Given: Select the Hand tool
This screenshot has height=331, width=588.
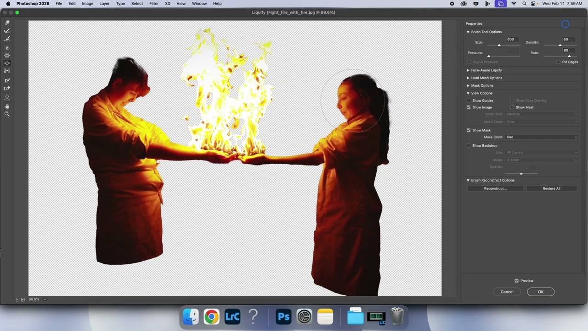Looking at the screenshot, I should [7, 106].
